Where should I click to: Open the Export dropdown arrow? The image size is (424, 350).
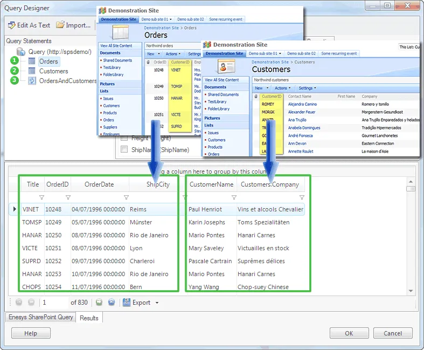coord(157,303)
